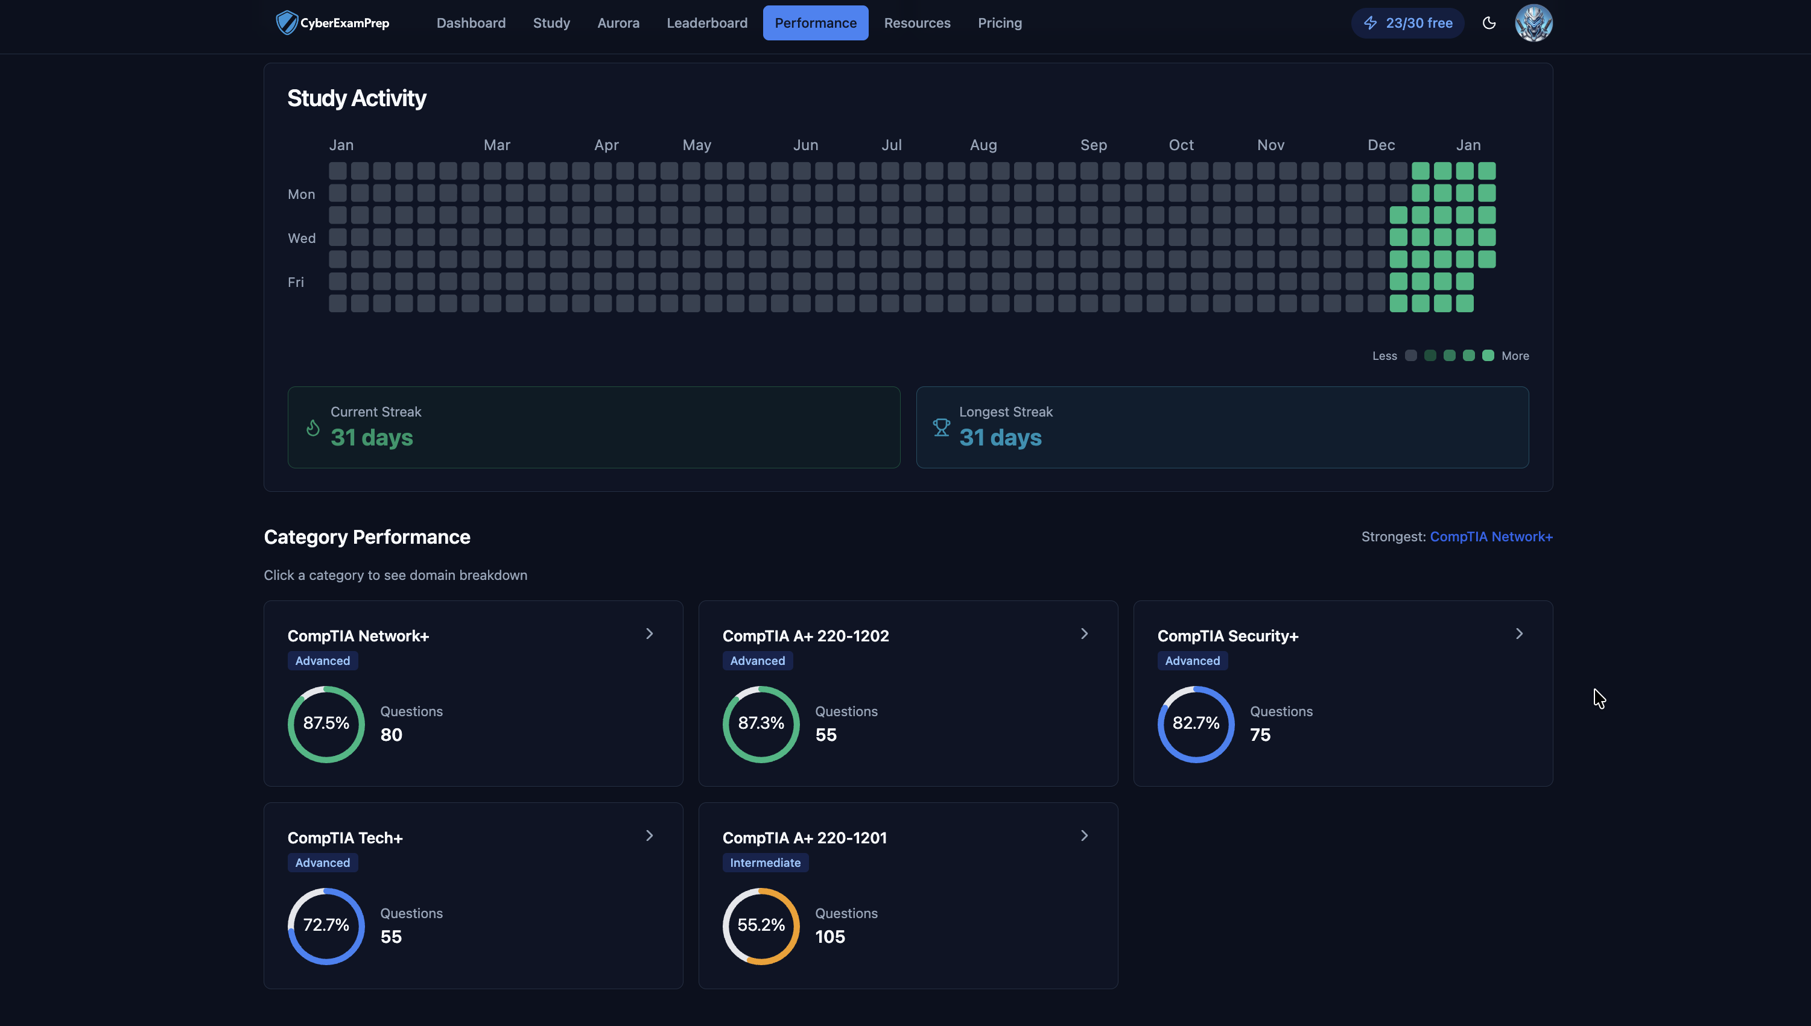Open the CompTIA Security+ card title
This screenshot has height=1026, width=1811.
point(1228,635)
